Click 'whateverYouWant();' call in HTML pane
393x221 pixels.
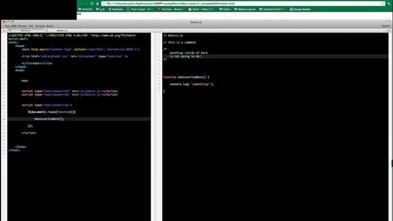(49, 119)
